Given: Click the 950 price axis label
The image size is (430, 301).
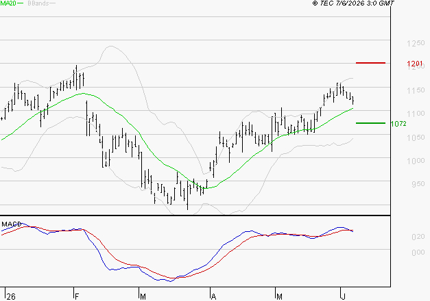Looking at the screenshot, I should 418,184.
